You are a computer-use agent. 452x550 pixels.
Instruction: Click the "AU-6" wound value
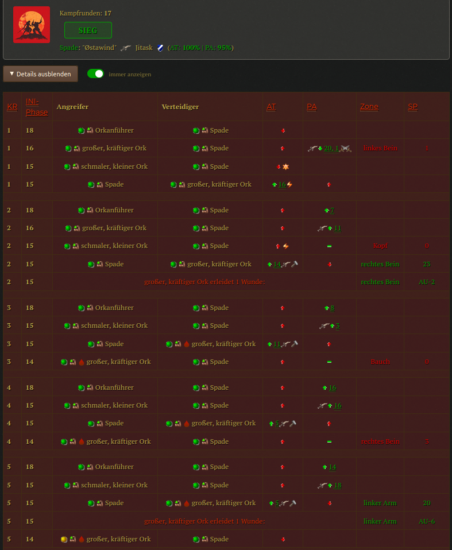(427, 522)
